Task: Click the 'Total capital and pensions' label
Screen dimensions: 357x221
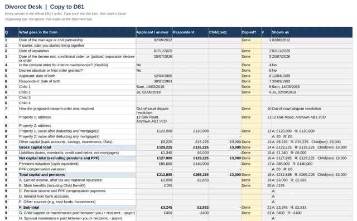Action: [x=77, y=175]
